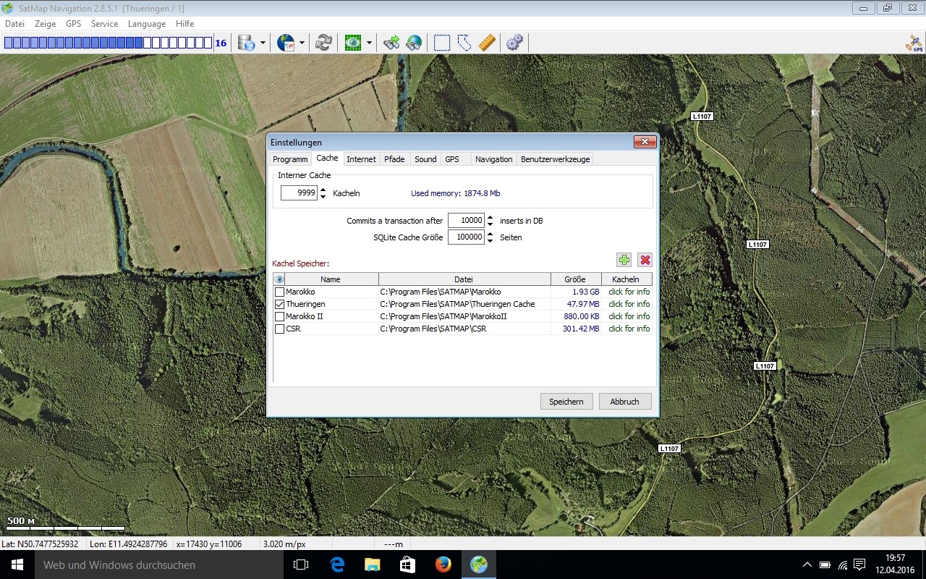Click the globe map source icon
Image resolution: width=926 pixels, height=579 pixels.
pos(285,43)
